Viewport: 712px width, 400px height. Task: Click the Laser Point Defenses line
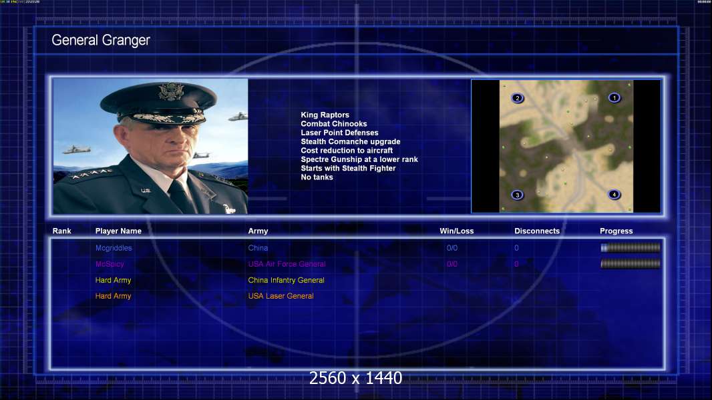coord(339,133)
